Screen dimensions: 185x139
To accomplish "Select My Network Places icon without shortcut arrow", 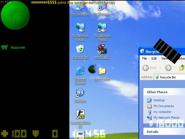I will (x=80, y=27).
